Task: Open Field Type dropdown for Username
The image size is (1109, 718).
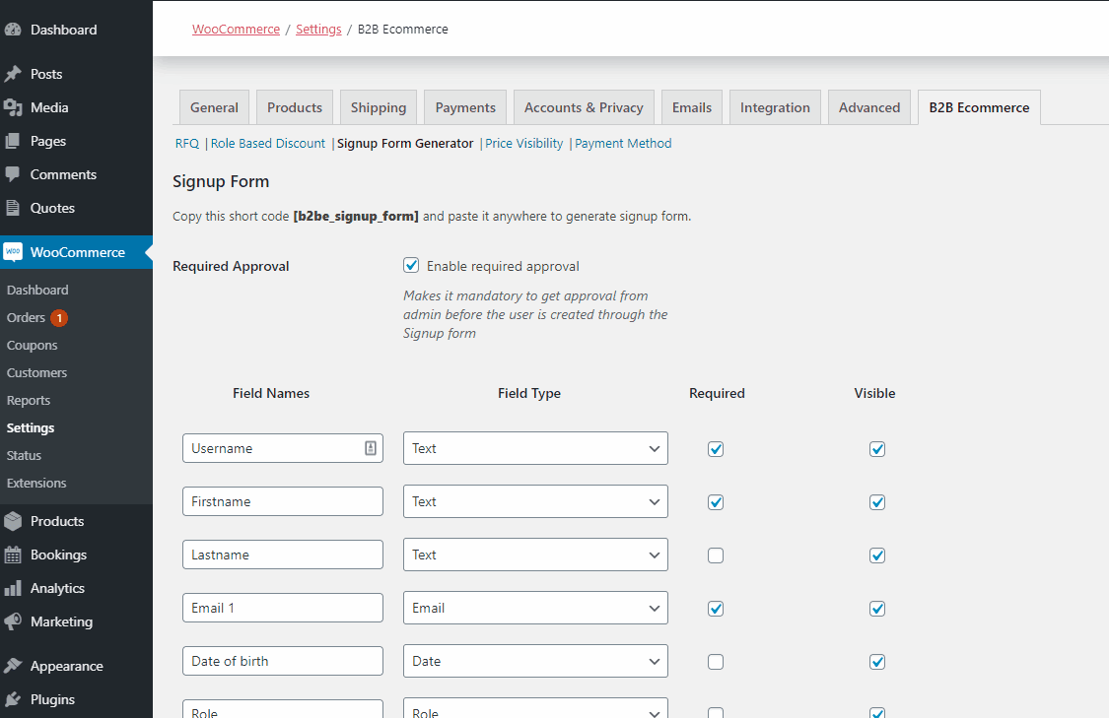Action: [535, 448]
